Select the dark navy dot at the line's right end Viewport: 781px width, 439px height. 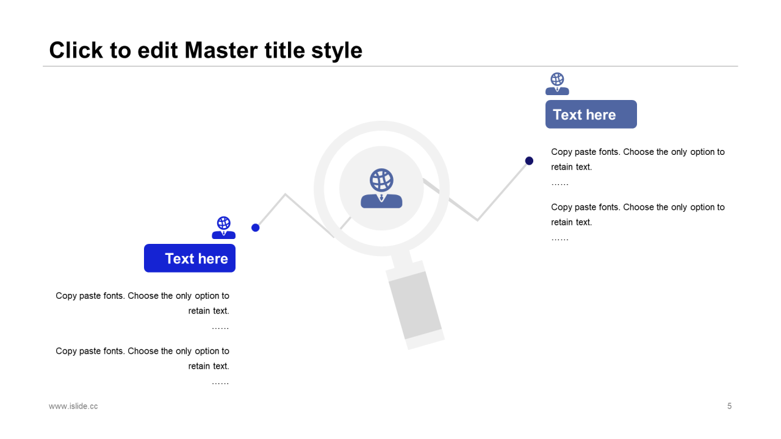click(529, 161)
